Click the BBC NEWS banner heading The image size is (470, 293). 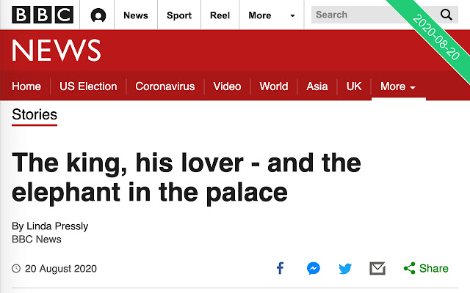coord(57,51)
